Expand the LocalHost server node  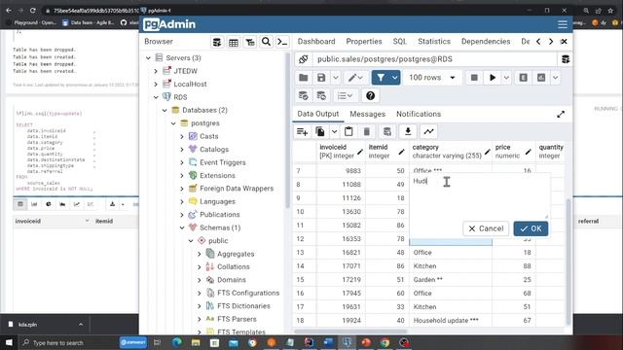click(x=156, y=85)
